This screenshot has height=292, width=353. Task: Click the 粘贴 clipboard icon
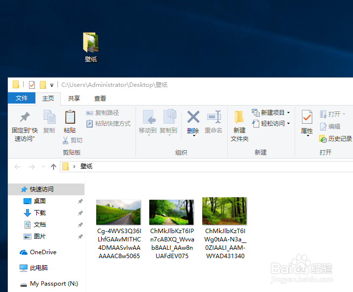click(x=70, y=117)
